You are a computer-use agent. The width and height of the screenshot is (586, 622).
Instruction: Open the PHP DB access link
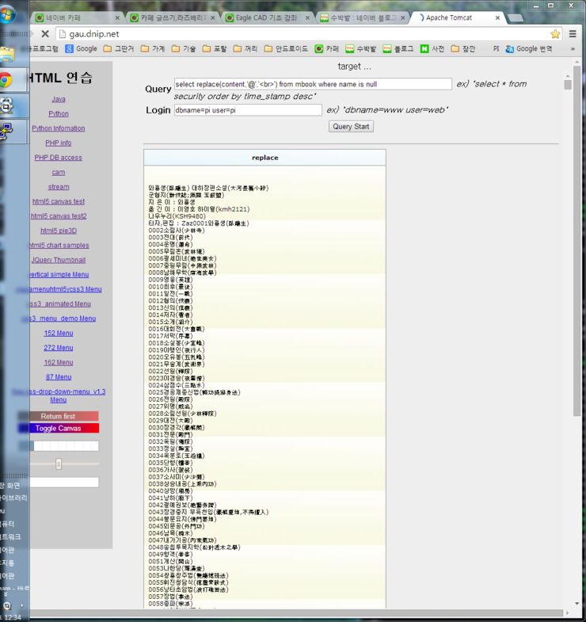pos(59,158)
